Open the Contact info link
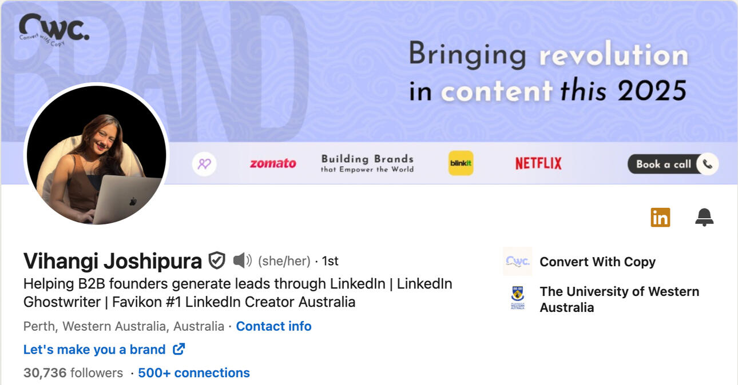738x385 pixels. (x=273, y=326)
